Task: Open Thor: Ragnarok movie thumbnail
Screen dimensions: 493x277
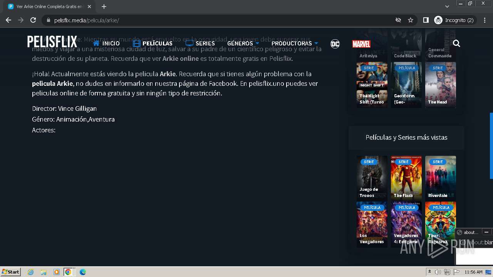Action: tap(440, 224)
